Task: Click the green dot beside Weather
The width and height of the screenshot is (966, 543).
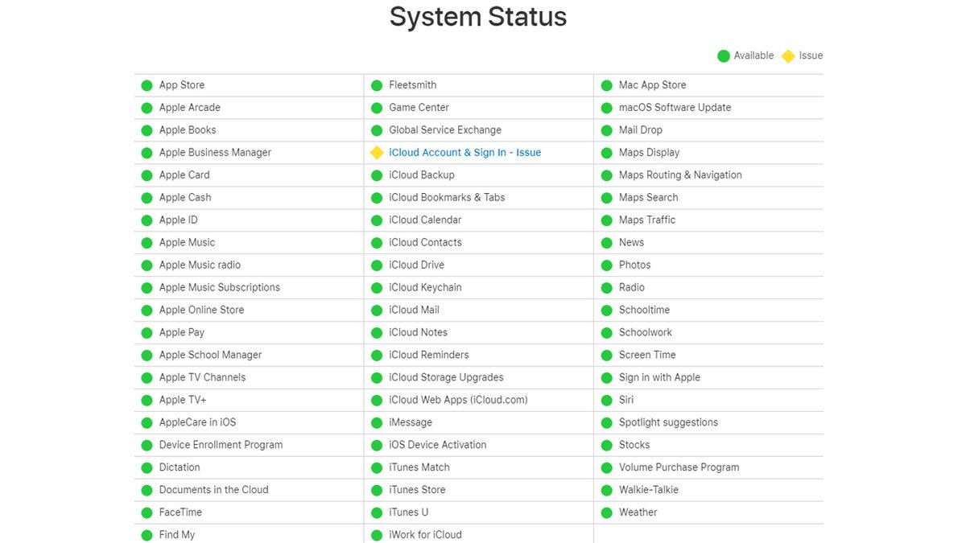Action: (x=606, y=512)
